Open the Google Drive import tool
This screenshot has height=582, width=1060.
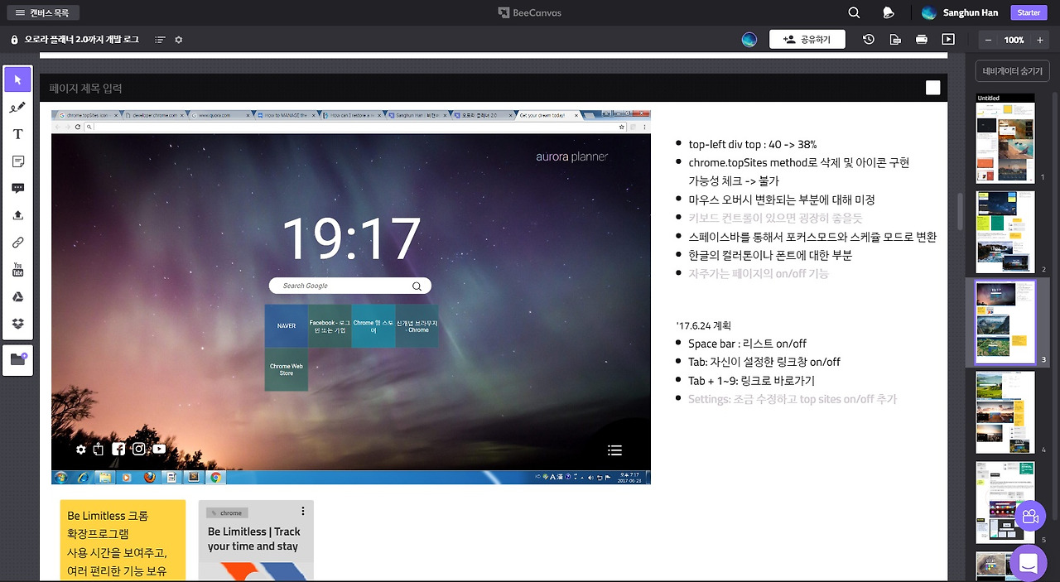tap(17, 297)
